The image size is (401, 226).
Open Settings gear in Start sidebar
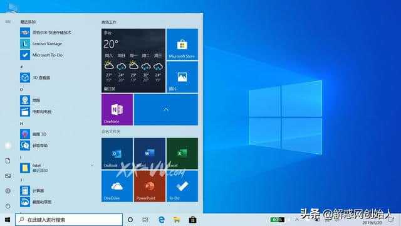8,191
